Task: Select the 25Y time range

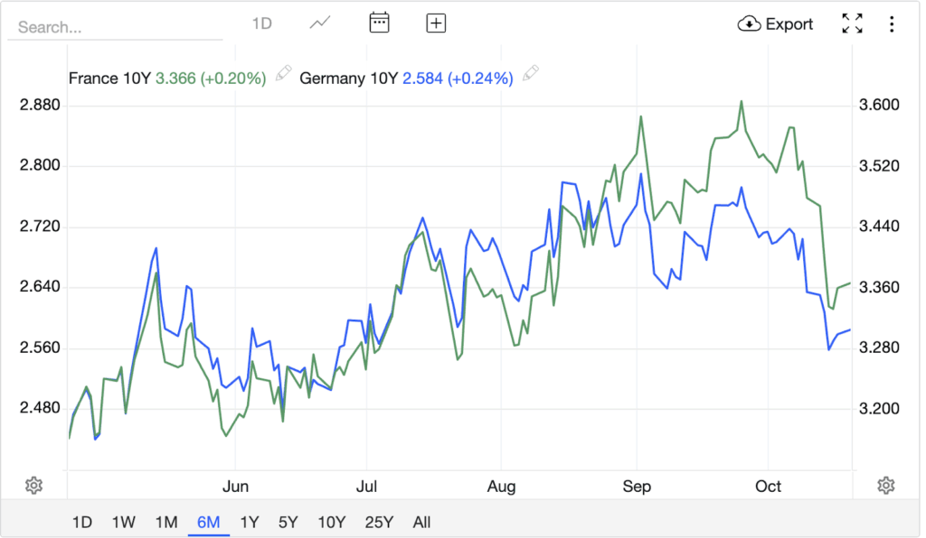Action: pyautogui.click(x=379, y=522)
